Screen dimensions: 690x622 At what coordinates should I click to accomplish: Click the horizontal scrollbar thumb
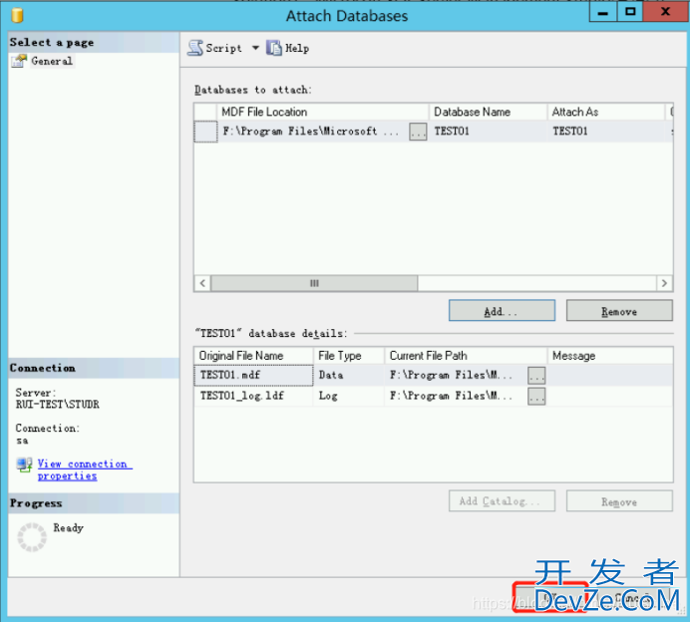(x=314, y=283)
